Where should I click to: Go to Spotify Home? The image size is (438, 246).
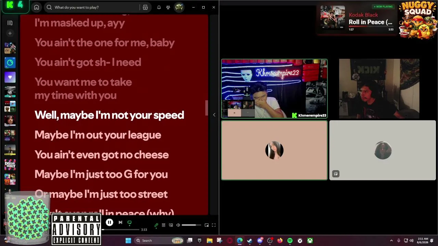click(x=37, y=7)
